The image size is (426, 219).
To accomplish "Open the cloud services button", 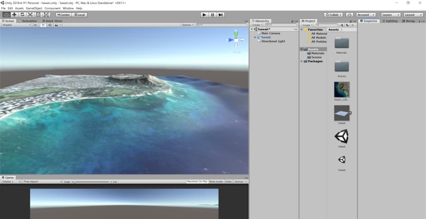I will pyautogui.click(x=349, y=15).
